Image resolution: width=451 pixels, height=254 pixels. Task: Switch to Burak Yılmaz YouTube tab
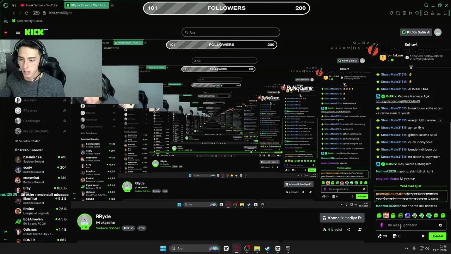(x=39, y=5)
